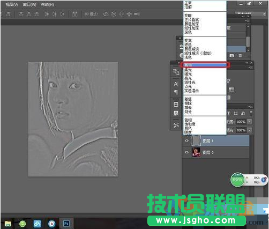The width and height of the screenshot is (269, 229).
Task: Select the 3D rotate object icon
Action: click(x=106, y=14)
